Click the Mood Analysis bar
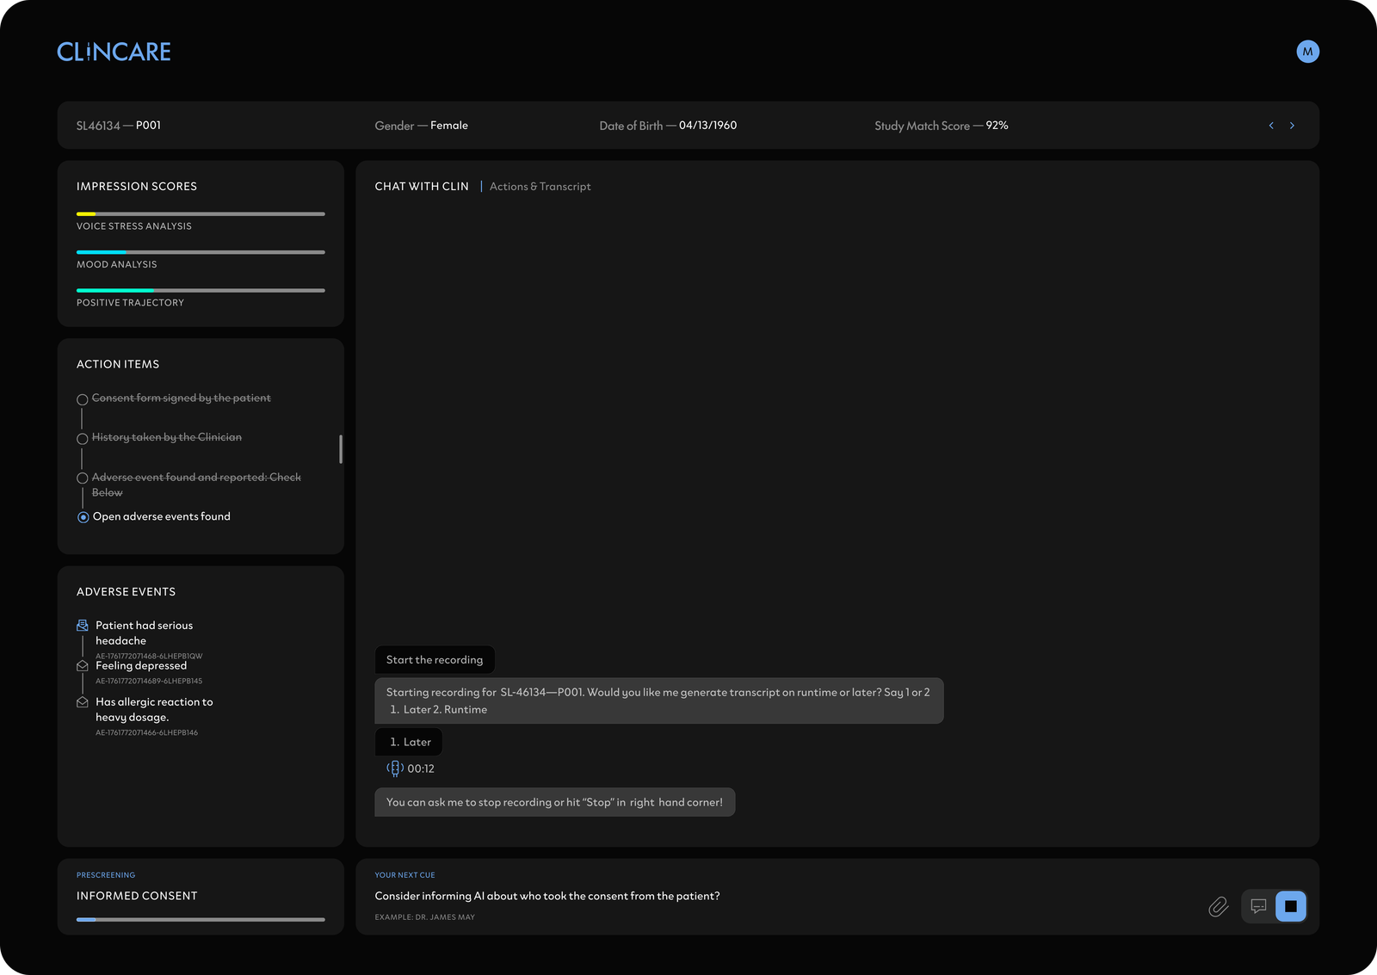This screenshot has height=975, width=1377. [x=201, y=252]
